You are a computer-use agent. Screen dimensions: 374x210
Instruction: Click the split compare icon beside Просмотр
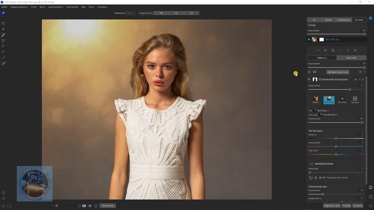click(96, 206)
